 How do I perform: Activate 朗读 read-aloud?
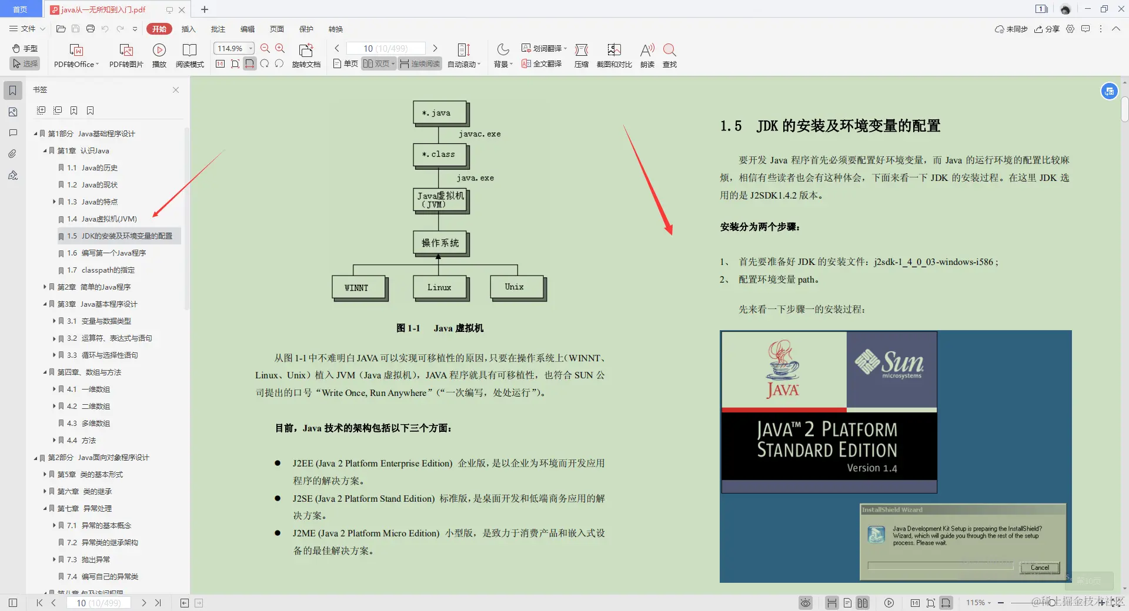tap(646, 55)
